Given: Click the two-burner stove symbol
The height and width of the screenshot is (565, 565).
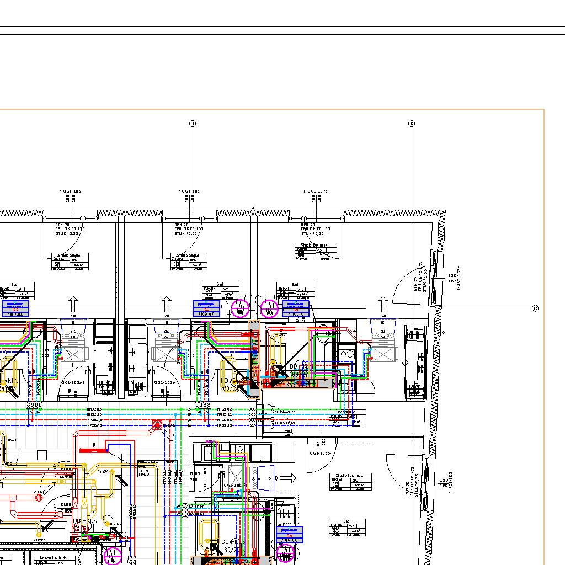Looking at the screenshot, I should coord(347,354).
